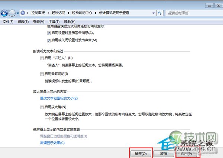Apply changes with 应用(P) button

click(186, 154)
